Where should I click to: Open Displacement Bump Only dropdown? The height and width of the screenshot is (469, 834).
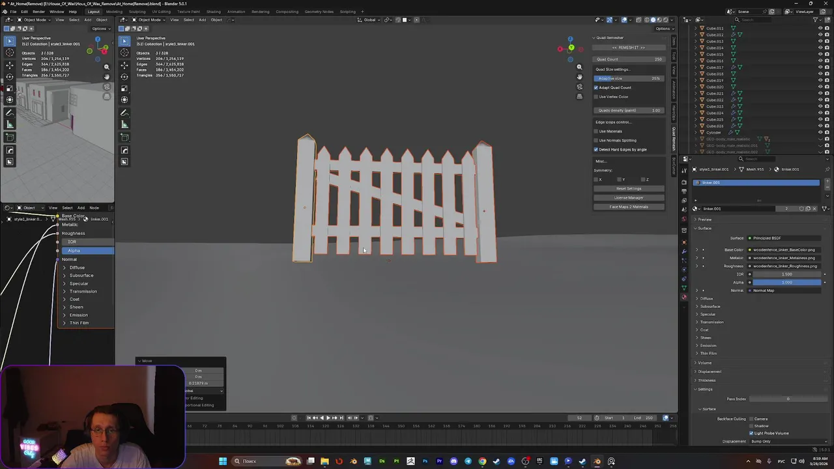788,441
